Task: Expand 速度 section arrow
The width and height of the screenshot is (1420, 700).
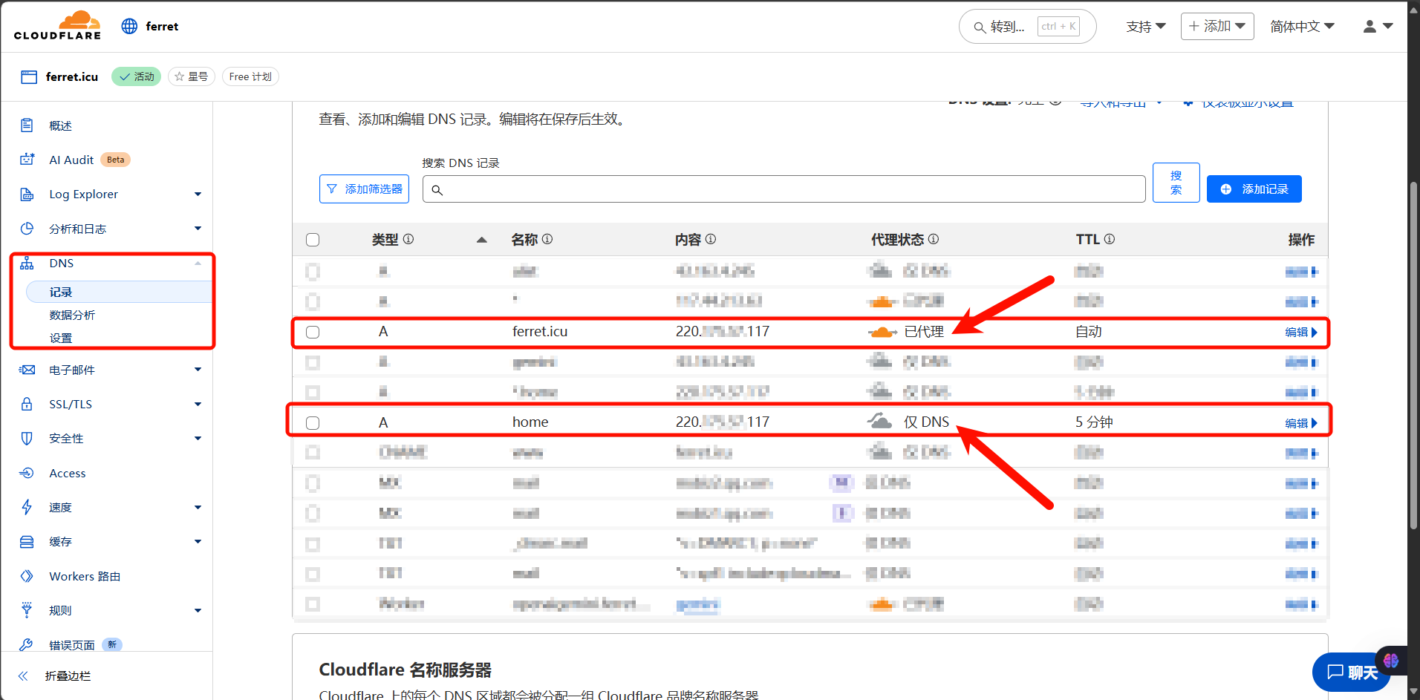Action: (x=198, y=507)
